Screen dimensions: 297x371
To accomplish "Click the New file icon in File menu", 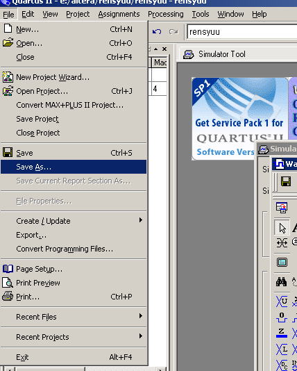I will [x=8, y=28].
